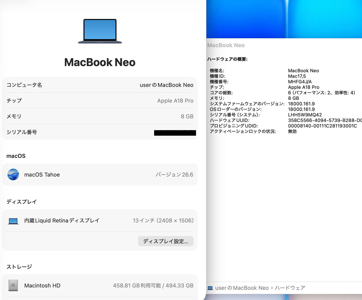Click システムファームウェアのバージョン: label

247,104
